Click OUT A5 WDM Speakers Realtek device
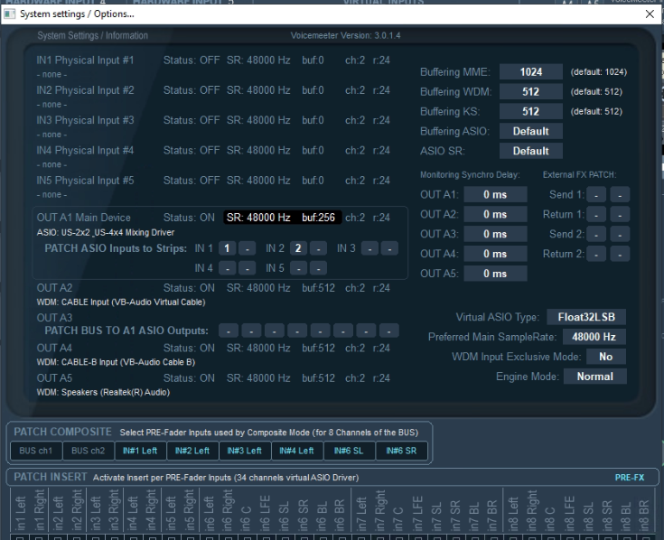 (103, 392)
